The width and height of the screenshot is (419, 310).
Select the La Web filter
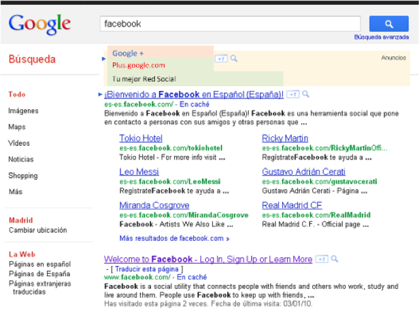coord(22,254)
